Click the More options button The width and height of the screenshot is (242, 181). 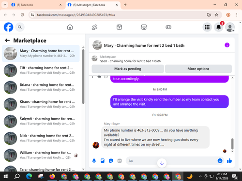click(198, 69)
